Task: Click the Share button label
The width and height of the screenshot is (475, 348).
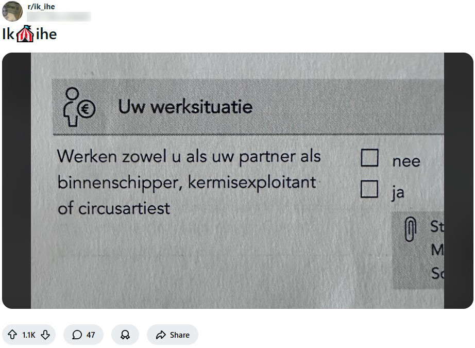Action: (179, 335)
